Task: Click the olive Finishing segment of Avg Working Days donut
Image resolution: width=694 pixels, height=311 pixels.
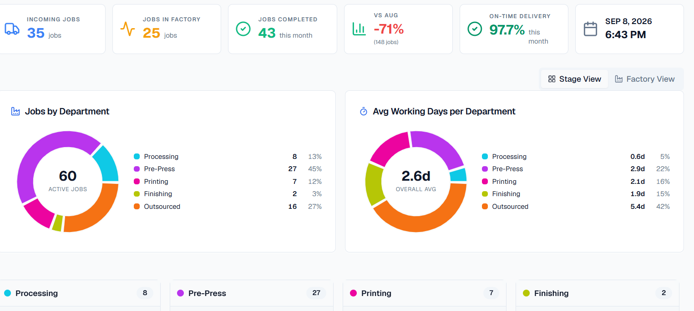Action: pos(375,184)
